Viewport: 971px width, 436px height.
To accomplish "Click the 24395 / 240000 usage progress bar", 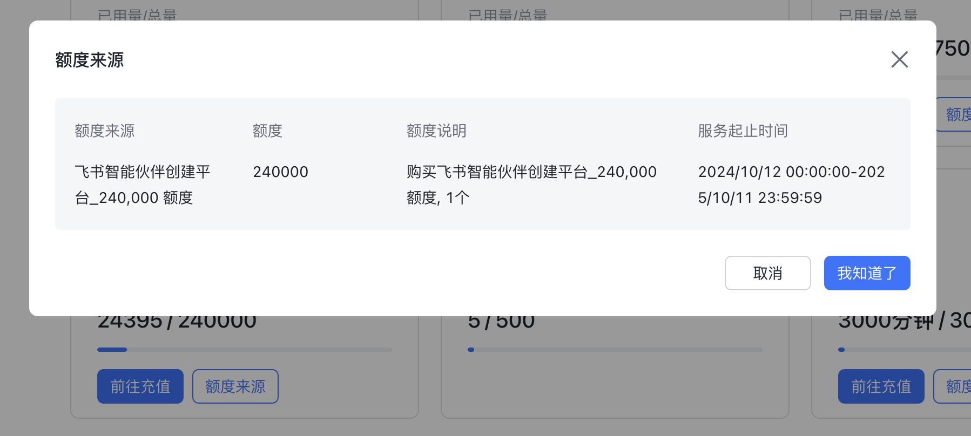I will (x=245, y=350).
